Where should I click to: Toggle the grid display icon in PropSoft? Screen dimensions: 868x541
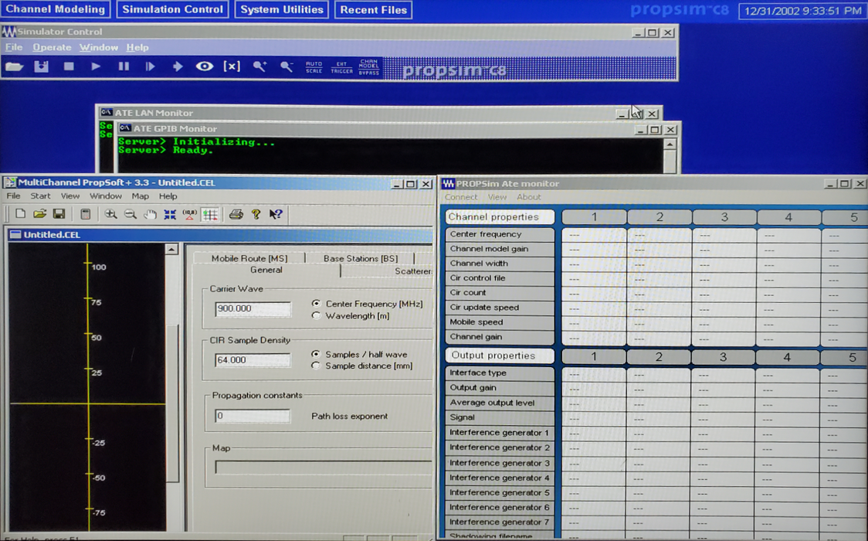[x=210, y=214]
